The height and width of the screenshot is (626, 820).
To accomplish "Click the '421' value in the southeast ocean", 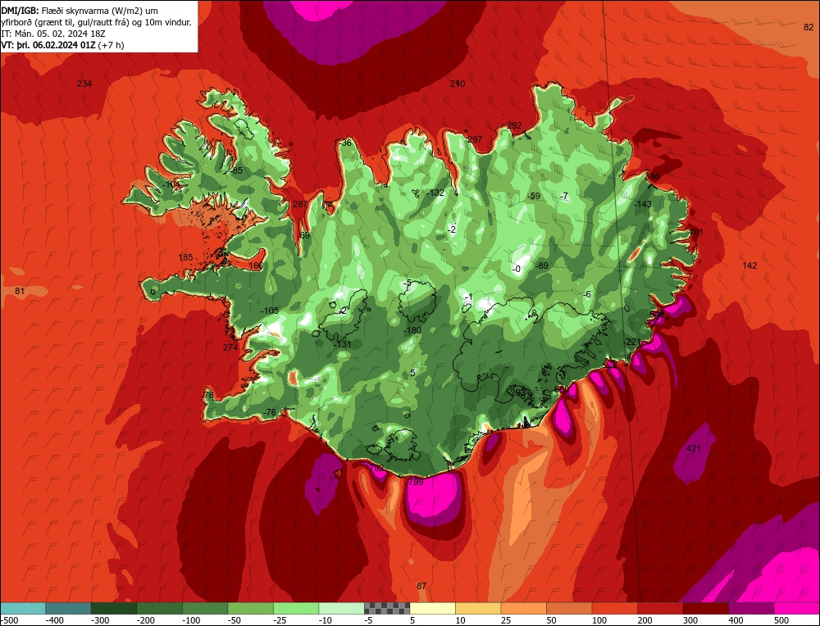I will pos(693,448).
